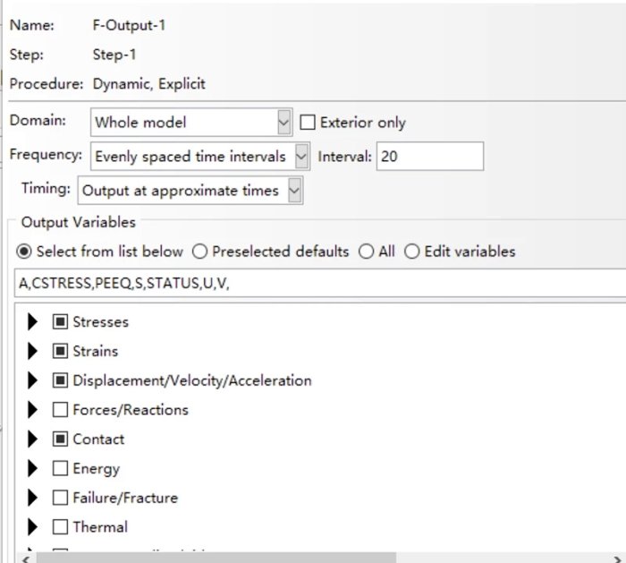
Task: Check the Failure/Fracture checkbox
Action: point(60,498)
